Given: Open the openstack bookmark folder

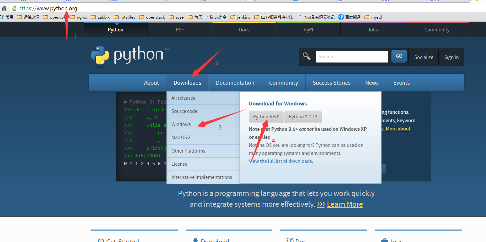Looking at the screenshot, I should [x=152, y=17].
